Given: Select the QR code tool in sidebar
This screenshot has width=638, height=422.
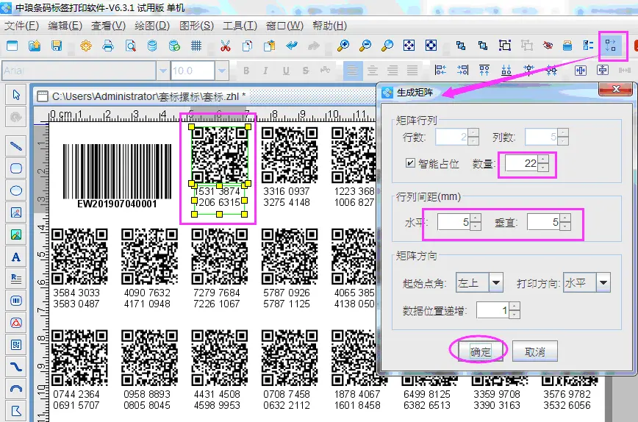Looking at the screenshot, I should click(16, 345).
